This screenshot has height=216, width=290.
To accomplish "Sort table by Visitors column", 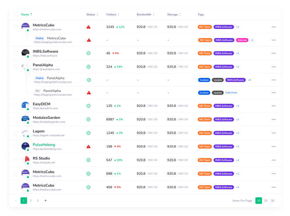I will 113,14.
